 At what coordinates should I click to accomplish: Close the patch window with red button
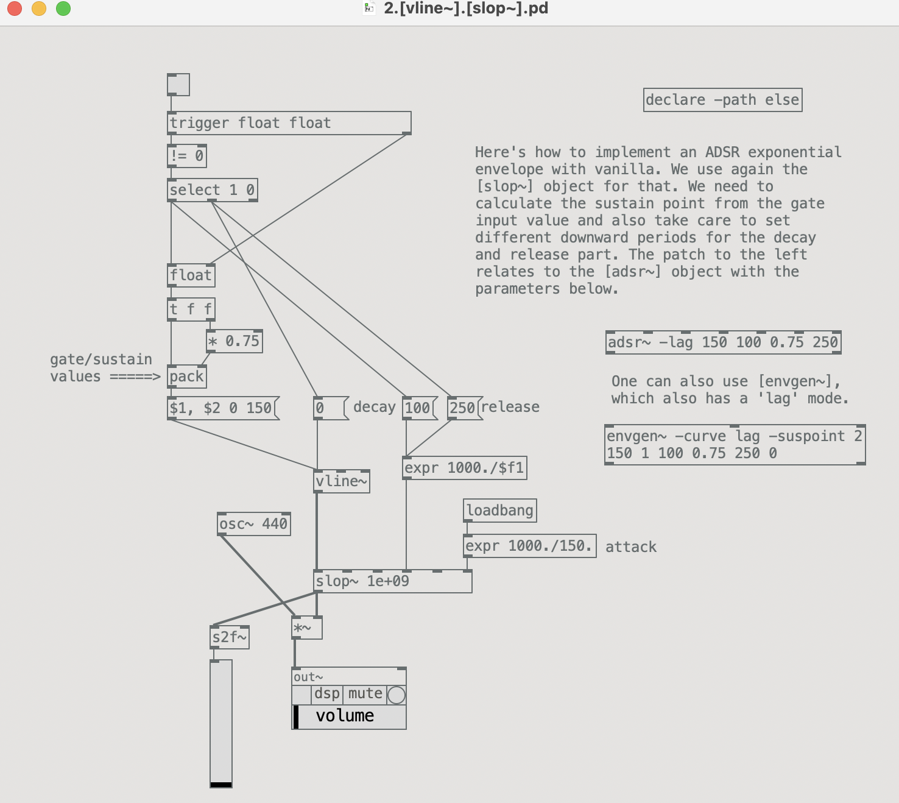(x=15, y=9)
